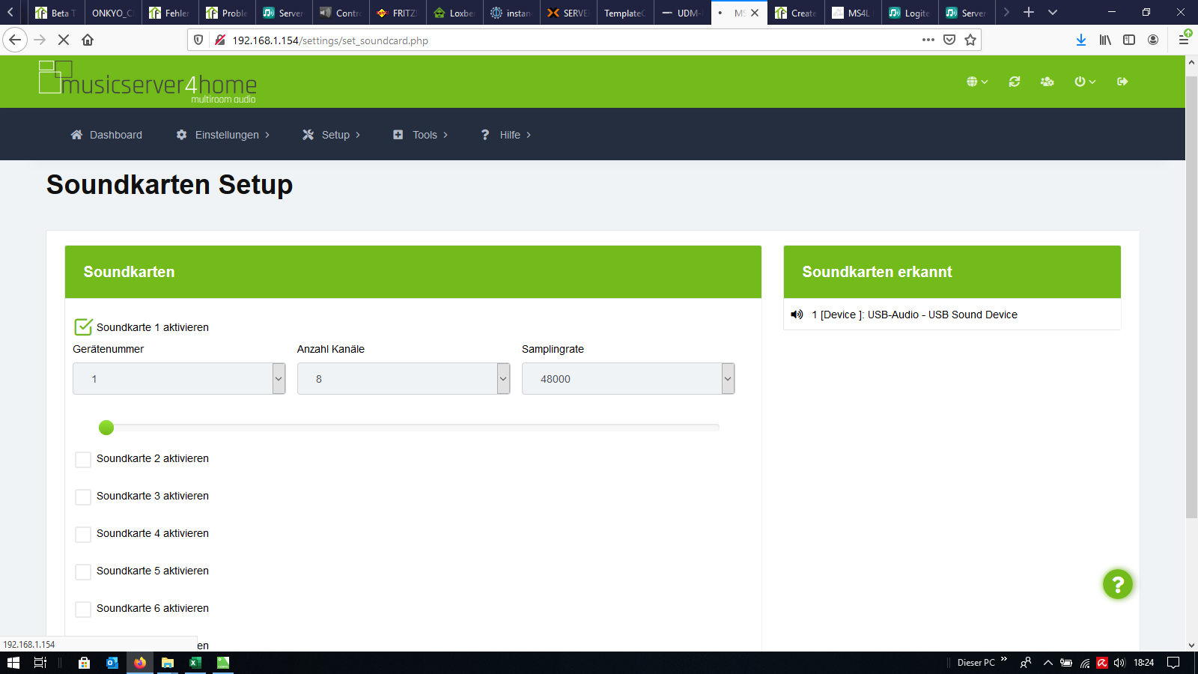Open the Anzahl Kanäle dropdown
This screenshot has width=1198, height=674.
404,378
